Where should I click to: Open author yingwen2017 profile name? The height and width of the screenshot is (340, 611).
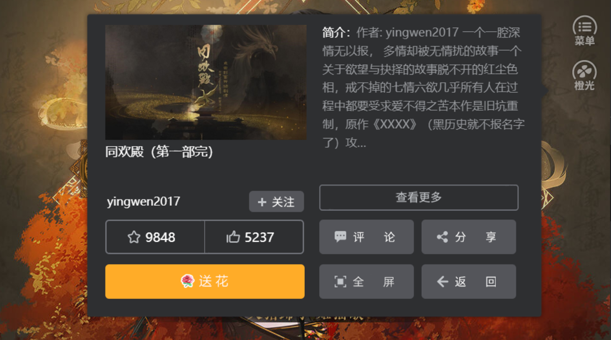(143, 201)
